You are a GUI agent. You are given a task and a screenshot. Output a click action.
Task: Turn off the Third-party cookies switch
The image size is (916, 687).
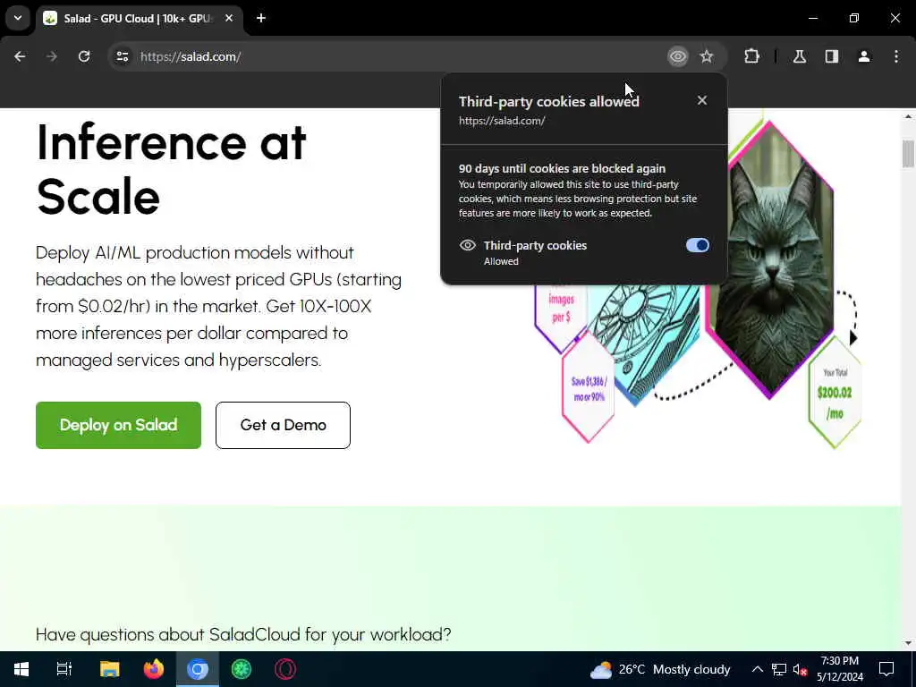point(698,245)
